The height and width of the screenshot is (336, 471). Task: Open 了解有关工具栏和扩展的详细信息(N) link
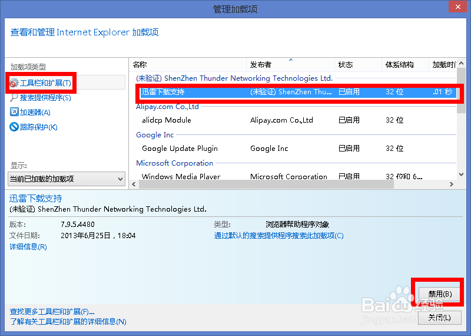(68, 322)
